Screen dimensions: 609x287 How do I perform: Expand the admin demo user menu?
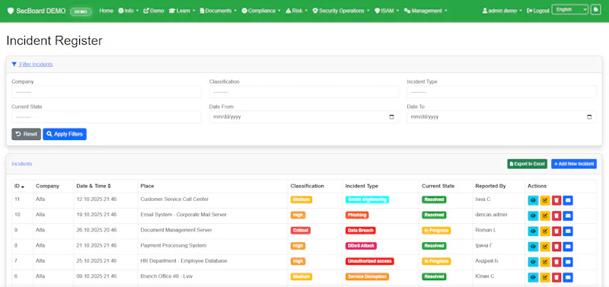click(x=502, y=11)
